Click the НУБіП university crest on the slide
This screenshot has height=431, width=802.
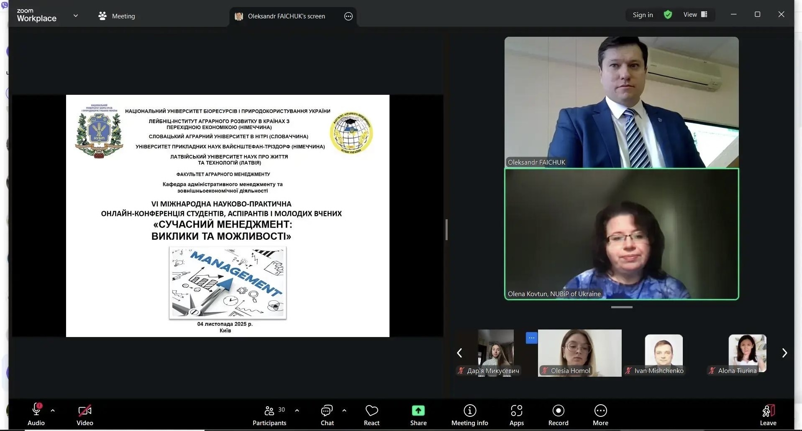click(x=99, y=131)
